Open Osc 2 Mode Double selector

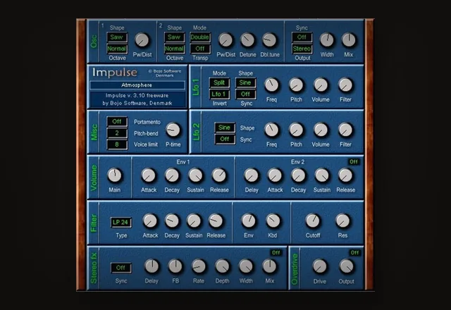pos(200,37)
